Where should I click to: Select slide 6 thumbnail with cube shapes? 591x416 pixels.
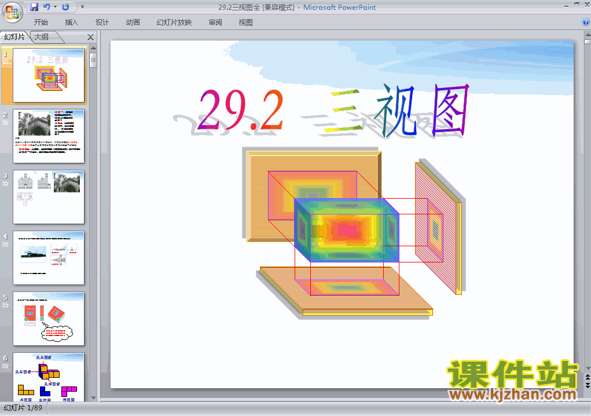click(x=49, y=377)
